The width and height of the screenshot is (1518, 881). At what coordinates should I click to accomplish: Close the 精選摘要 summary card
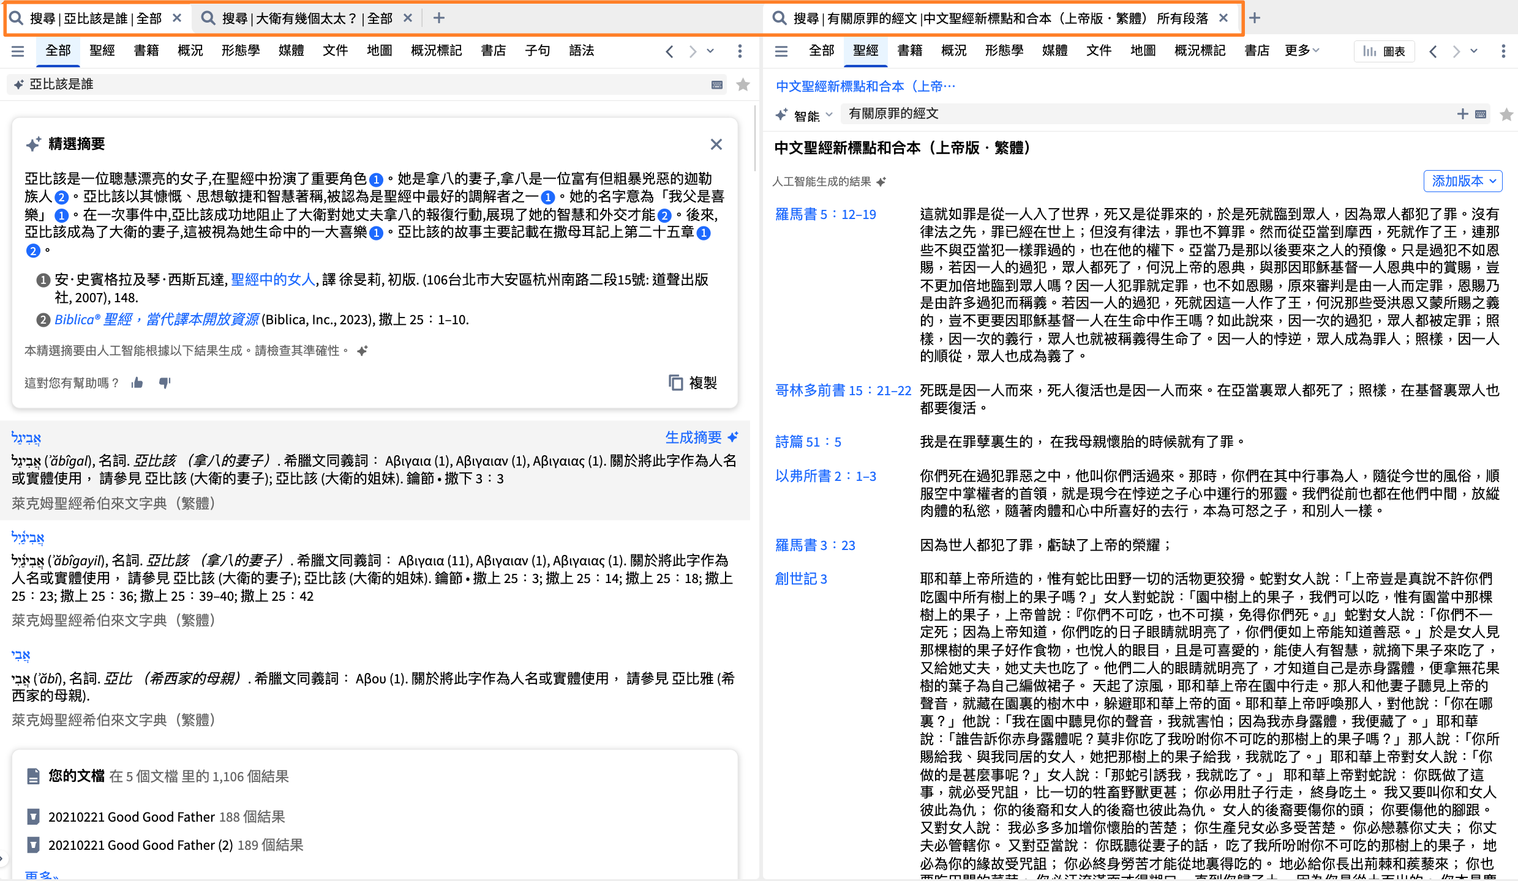716,144
